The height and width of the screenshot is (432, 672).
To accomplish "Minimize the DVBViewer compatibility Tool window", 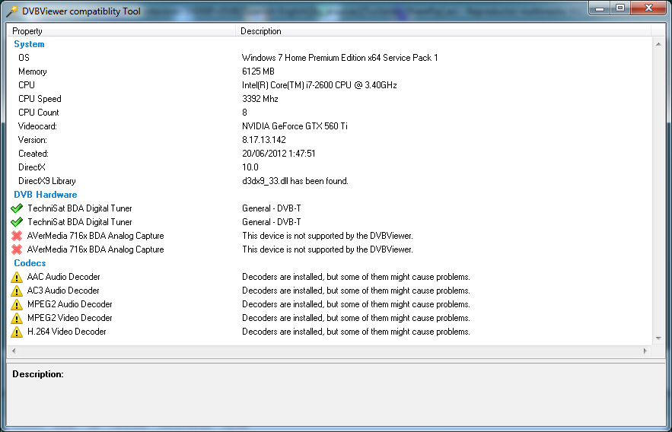I will (600, 8).
